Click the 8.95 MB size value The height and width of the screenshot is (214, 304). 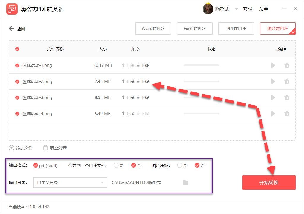coord(103,97)
